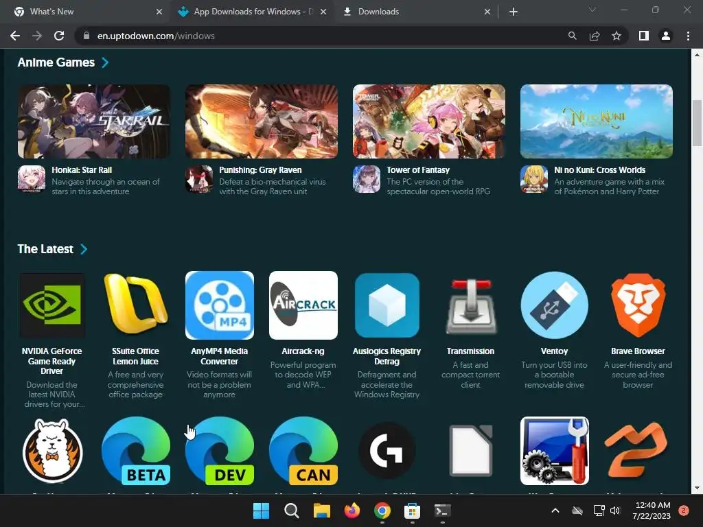Open Ni no Kuni: Cross Worlds link
The height and width of the screenshot is (527, 703).
[600, 170]
